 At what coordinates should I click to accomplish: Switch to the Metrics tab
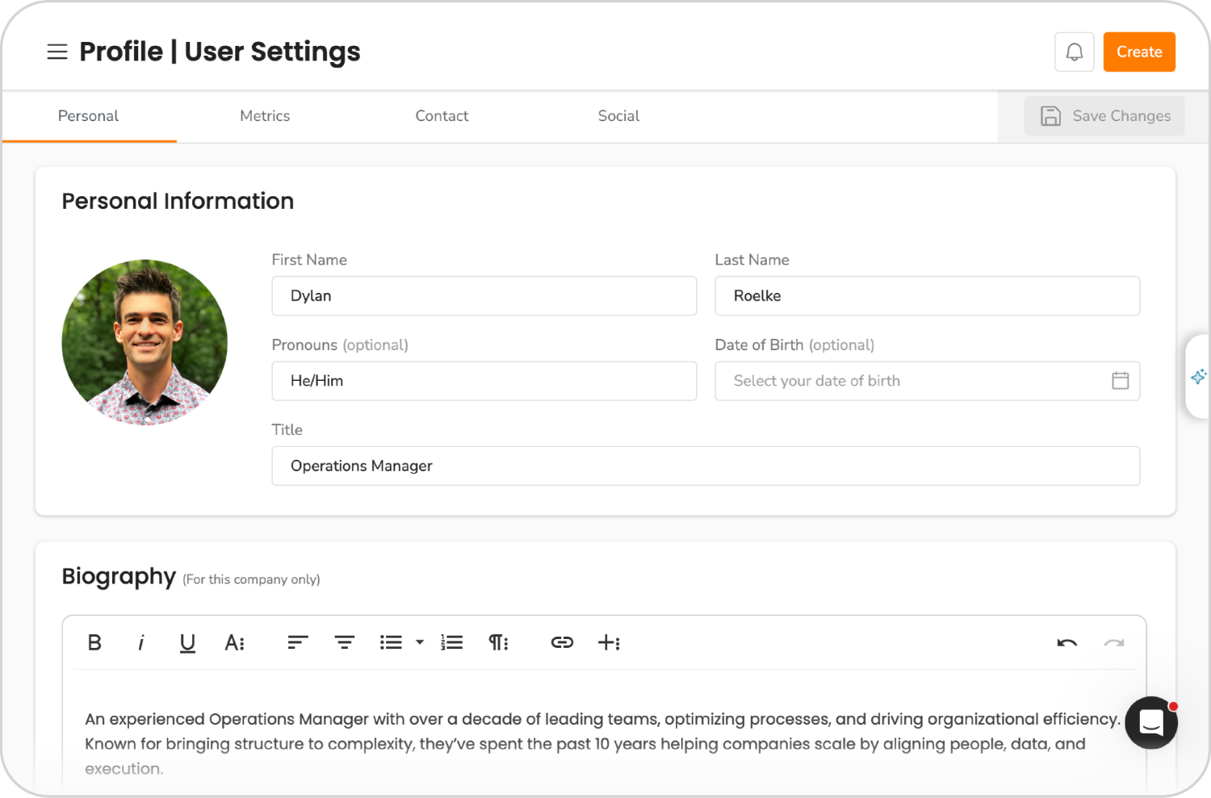point(265,115)
